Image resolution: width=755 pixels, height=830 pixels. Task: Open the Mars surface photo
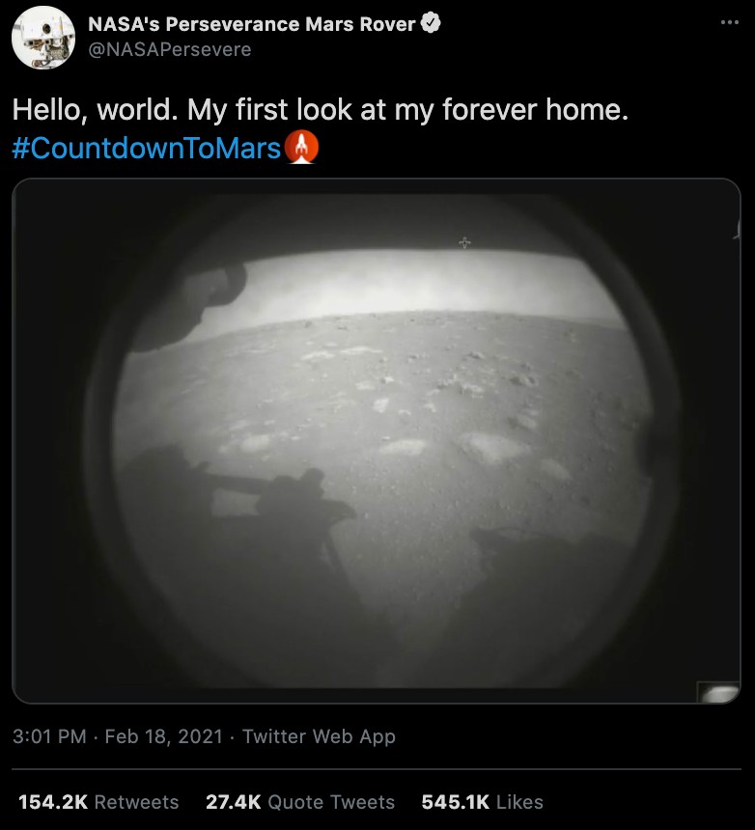[376, 441]
